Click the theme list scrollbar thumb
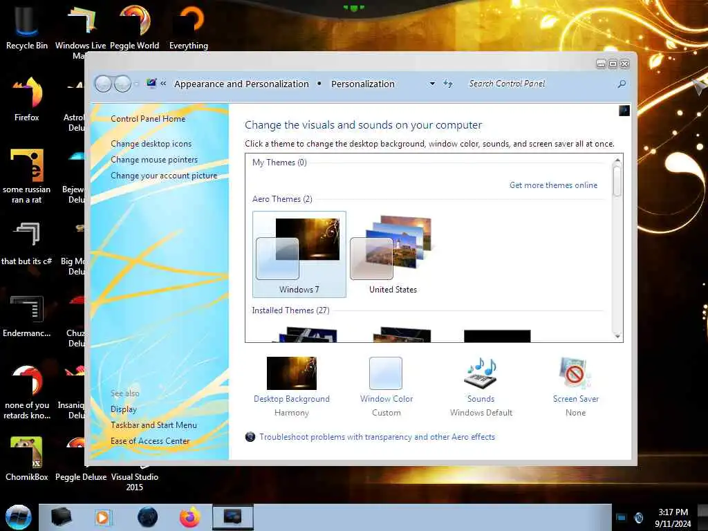The image size is (708, 531). click(617, 181)
